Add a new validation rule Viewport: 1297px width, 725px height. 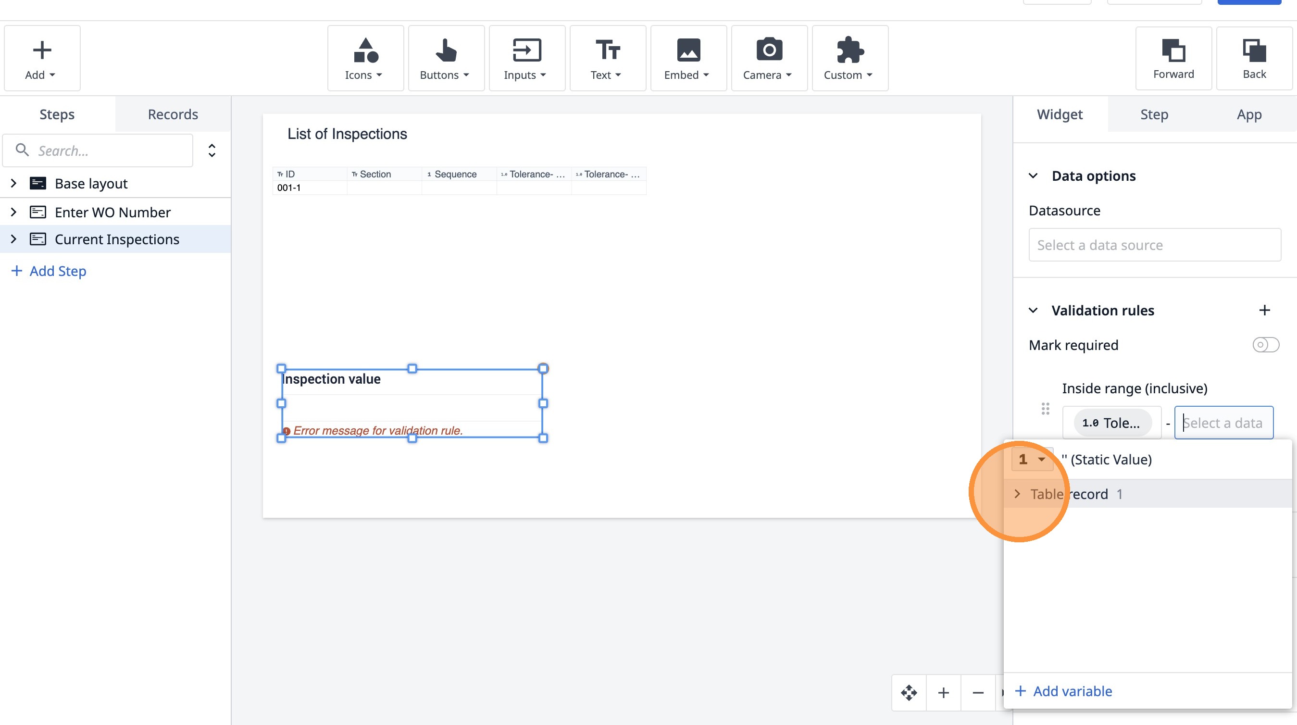click(1264, 310)
